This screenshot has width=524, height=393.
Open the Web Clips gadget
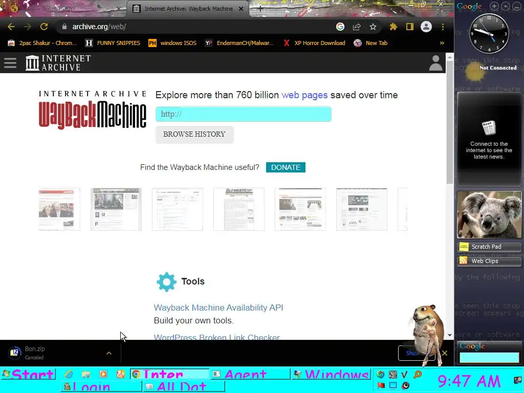click(489, 261)
